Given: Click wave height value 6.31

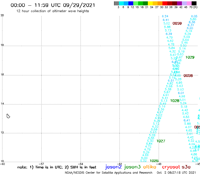Looking at the screenshot, I should click(x=191, y=25).
